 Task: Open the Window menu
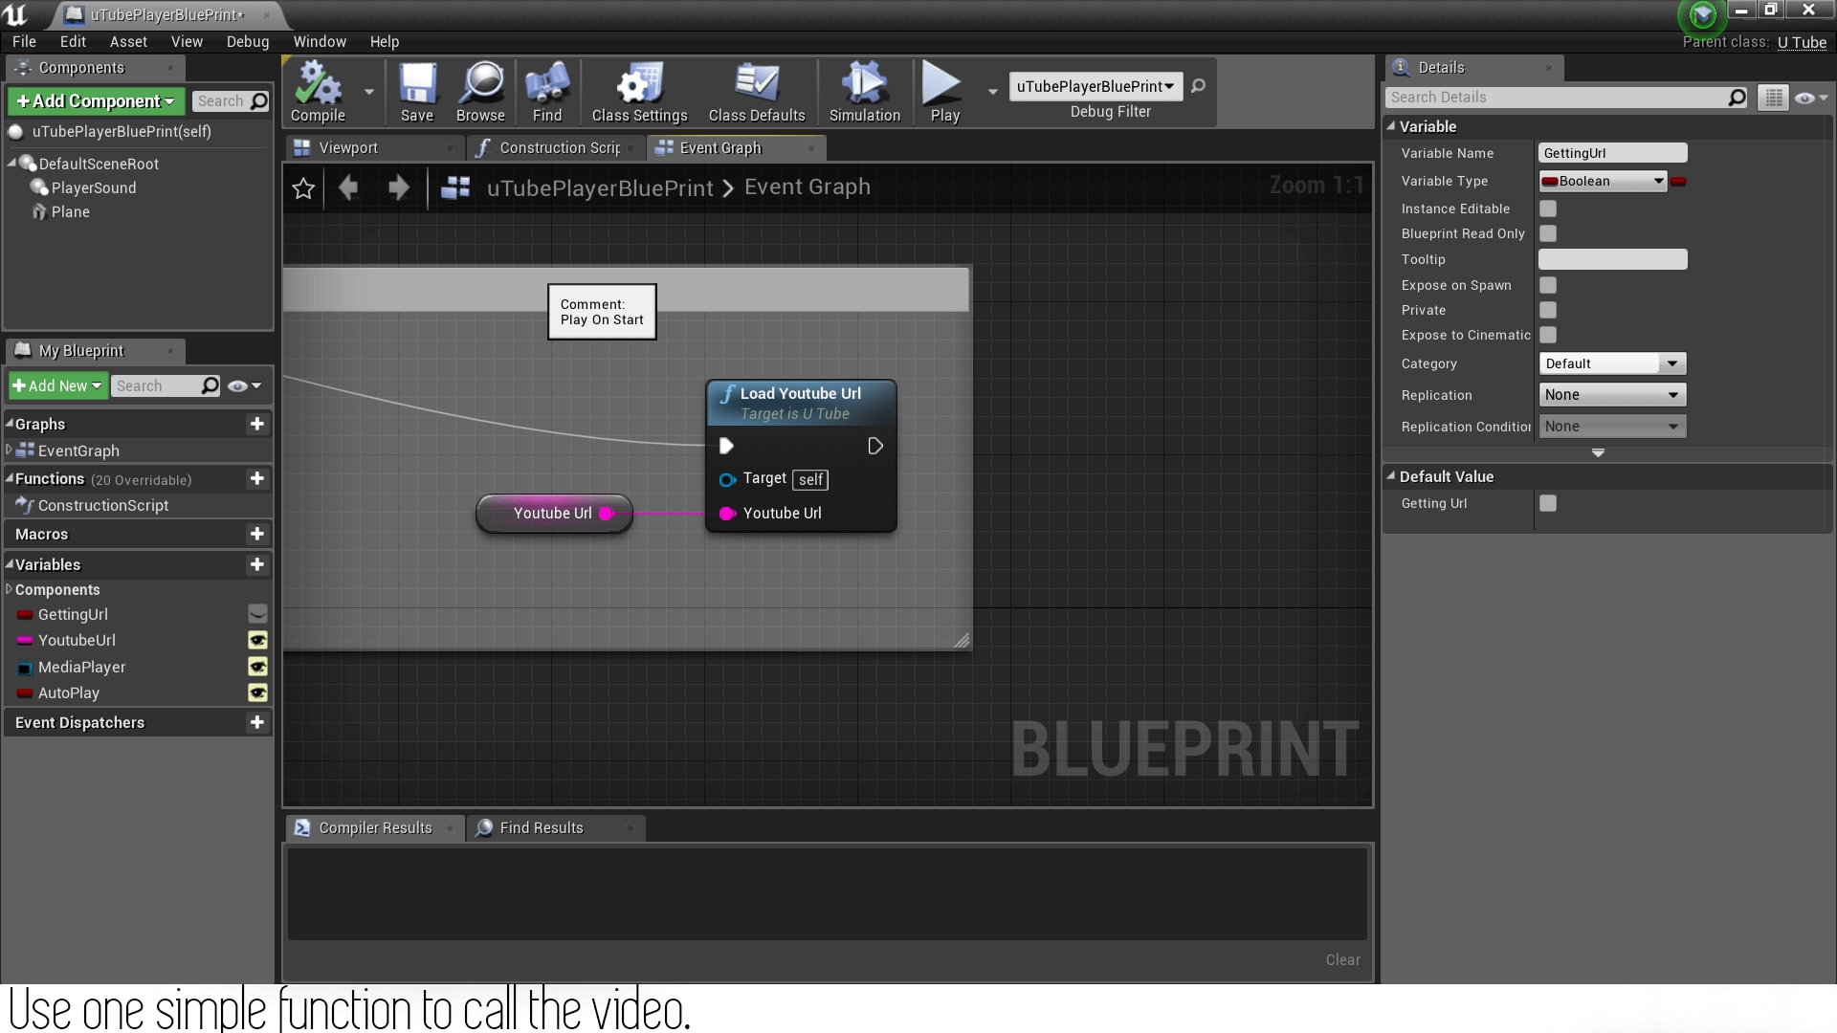(x=320, y=41)
